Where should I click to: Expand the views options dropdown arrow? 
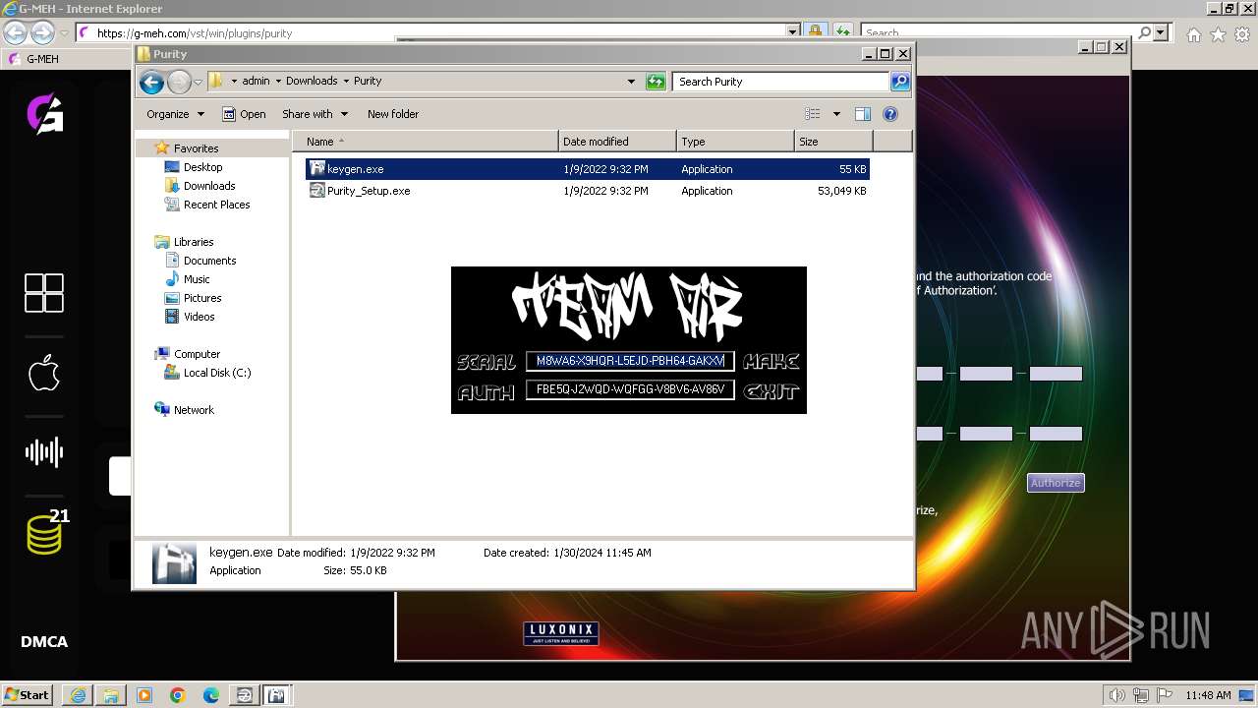coord(836,114)
